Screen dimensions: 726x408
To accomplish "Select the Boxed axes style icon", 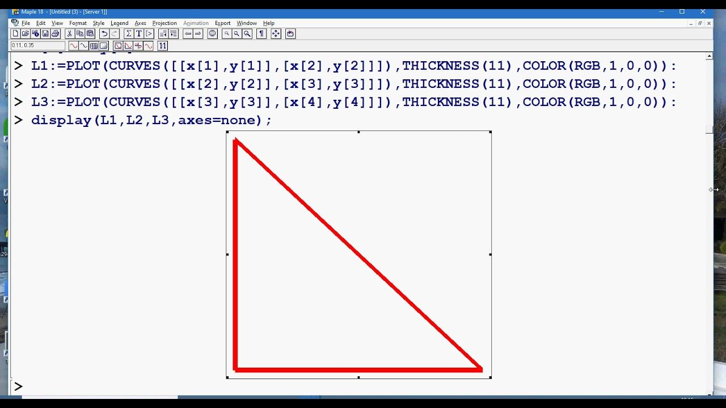I will [118, 46].
